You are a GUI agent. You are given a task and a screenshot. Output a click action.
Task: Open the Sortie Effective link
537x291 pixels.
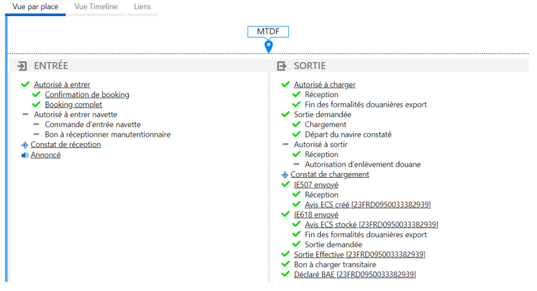359,255
